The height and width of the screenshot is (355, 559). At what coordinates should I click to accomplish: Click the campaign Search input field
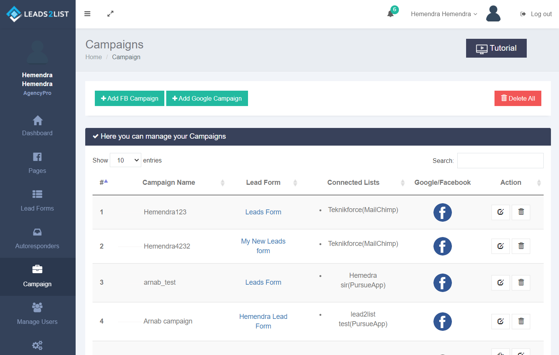pyautogui.click(x=500, y=161)
